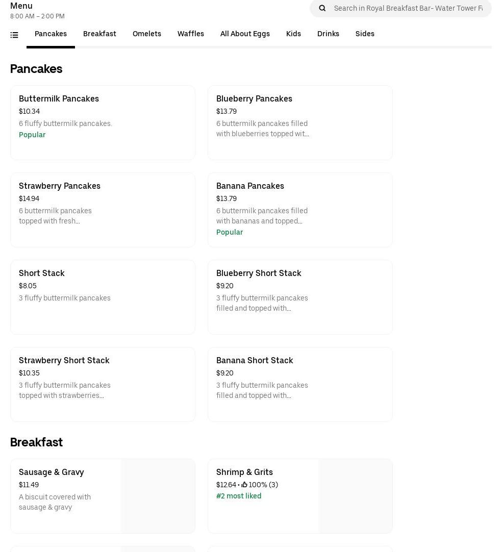Screen dimensions: 502x552
Task: Type in the restaurant search field
Action: (x=408, y=8)
